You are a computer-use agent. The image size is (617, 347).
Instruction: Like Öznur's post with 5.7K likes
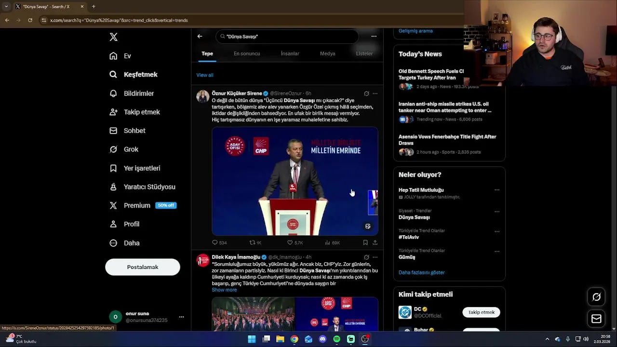295,242
